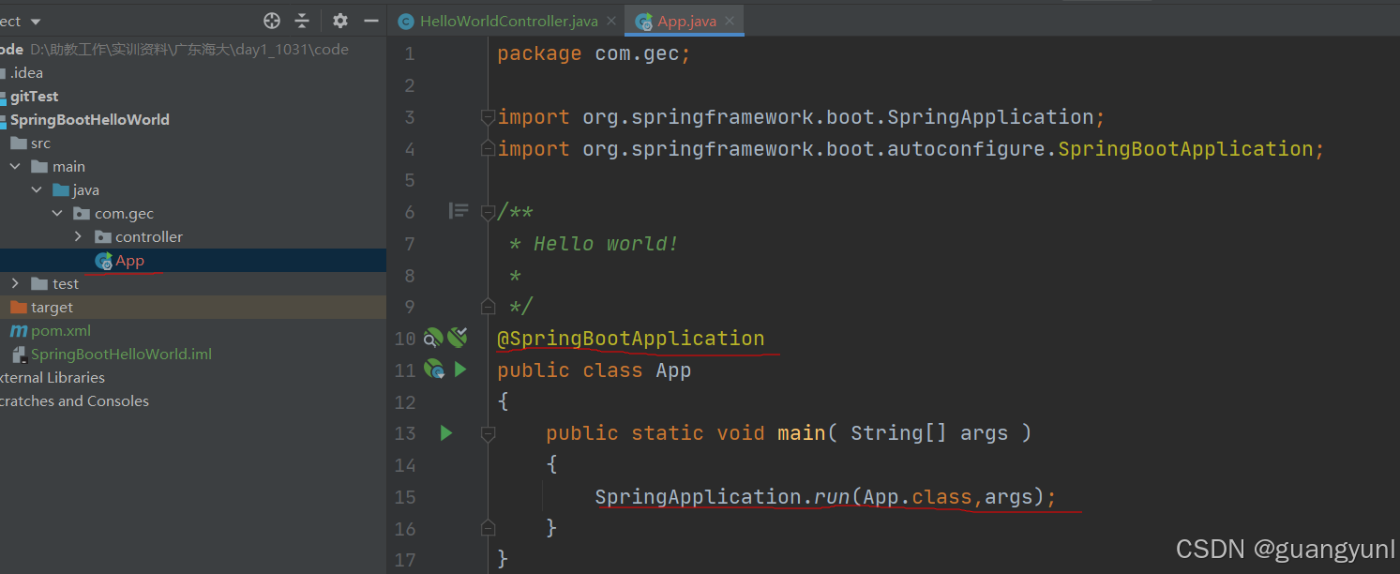Select the target folder
The width and height of the screenshot is (1400, 574).
coord(52,307)
